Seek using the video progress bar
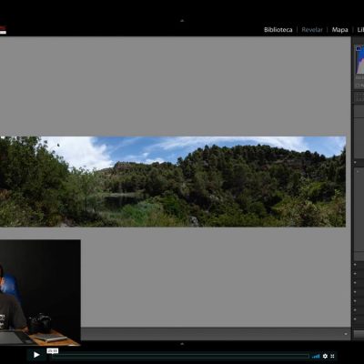 pos(180,356)
